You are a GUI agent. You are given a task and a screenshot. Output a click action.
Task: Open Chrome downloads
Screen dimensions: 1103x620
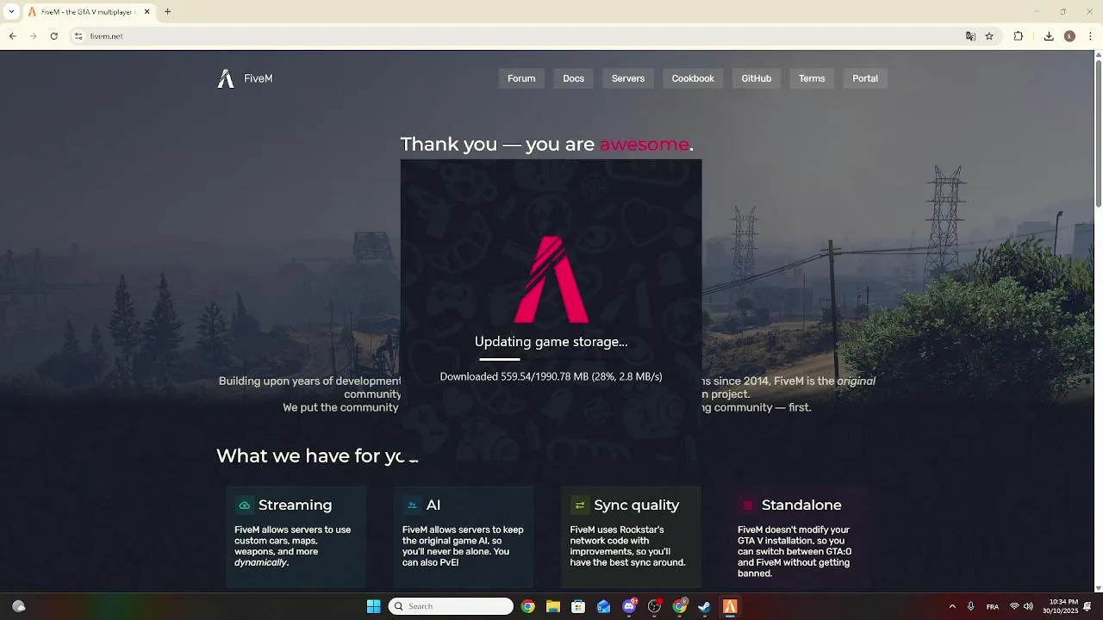(x=1049, y=36)
